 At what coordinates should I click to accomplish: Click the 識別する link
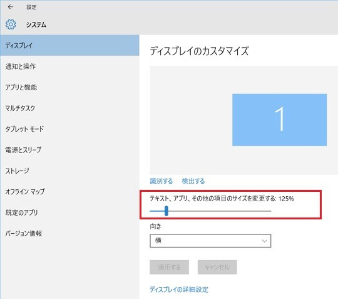(x=161, y=181)
